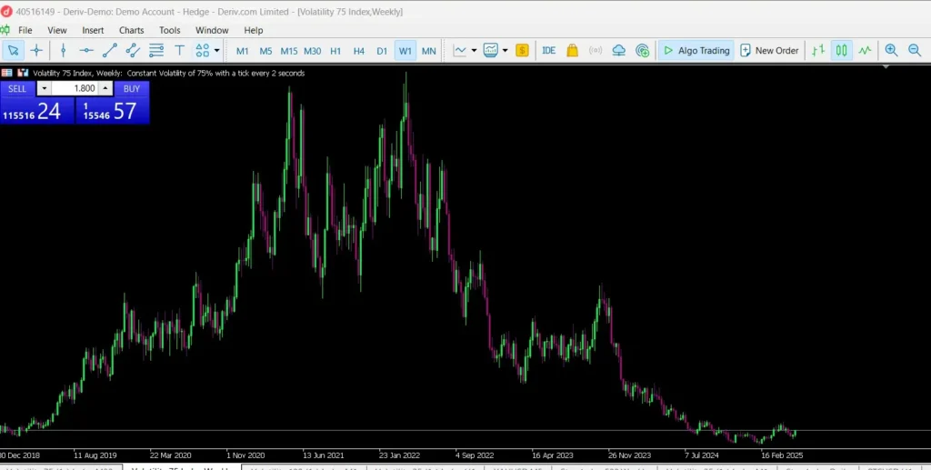931x470 pixels.
Task: Click the chart type line icon
Action: point(459,50)
